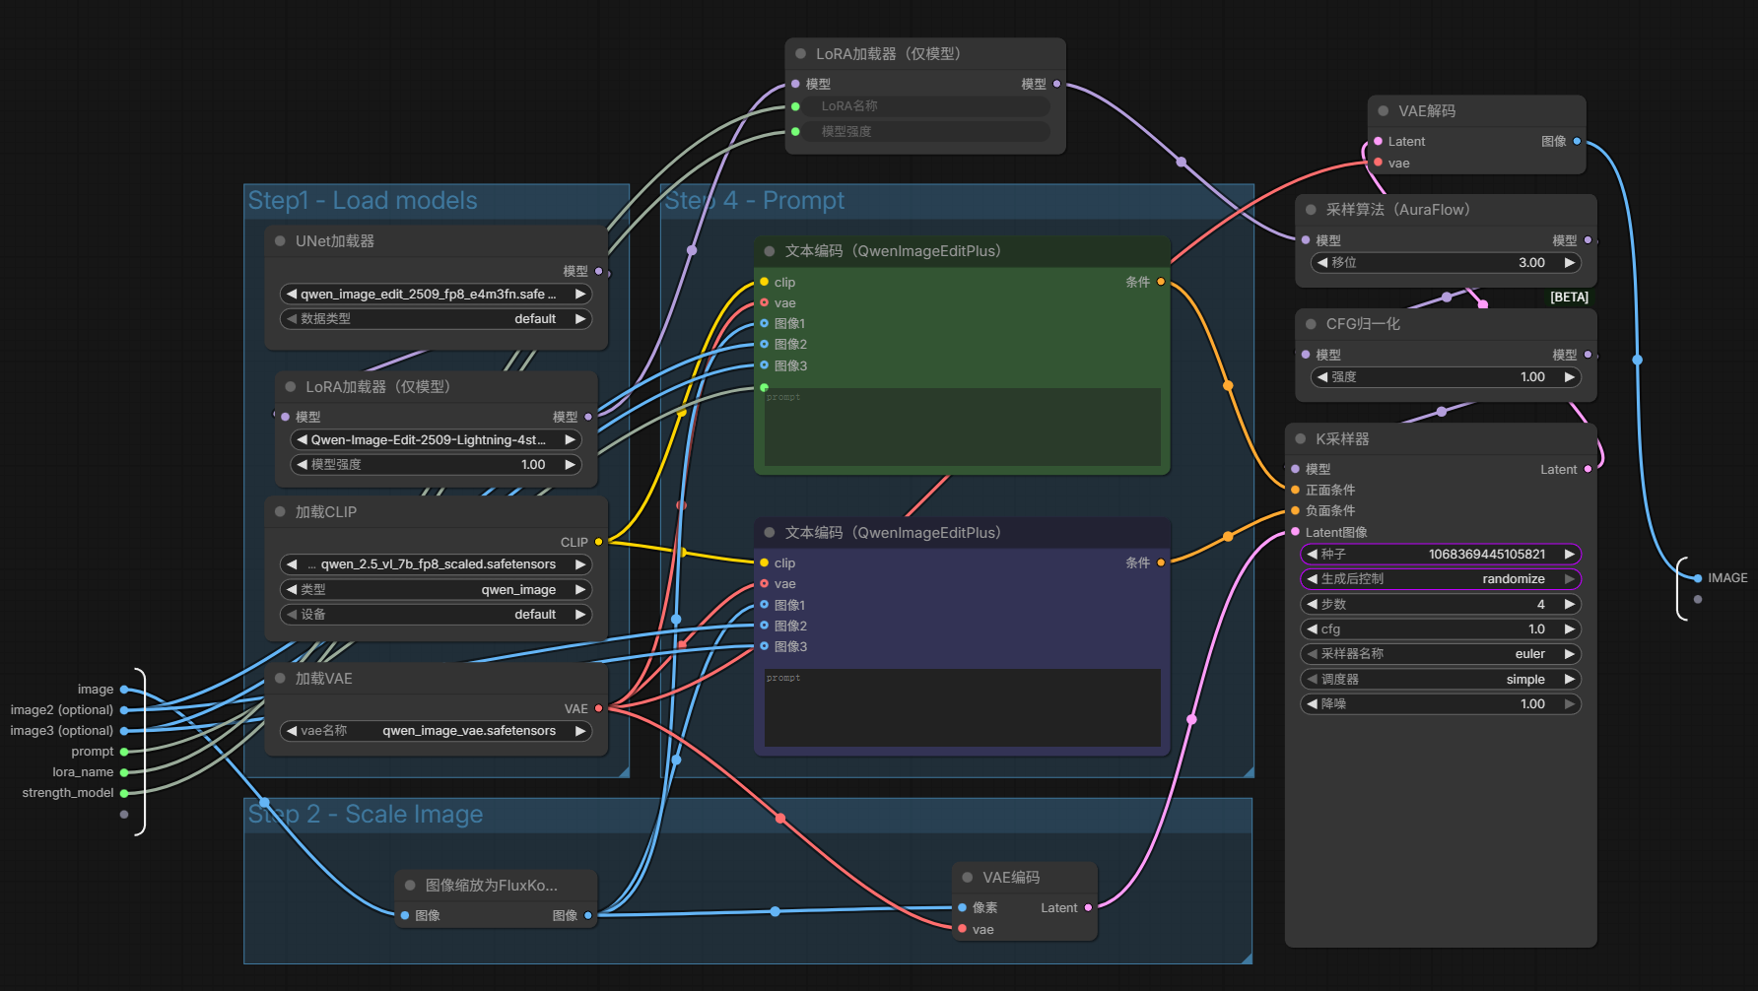Click VAE output port on 加载VAE node

point(598,708)
